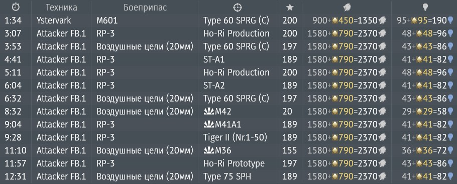457x184 pixels.
Task: Select the Ho-Ri Prototype target entry
Action: tap(234, 163)
